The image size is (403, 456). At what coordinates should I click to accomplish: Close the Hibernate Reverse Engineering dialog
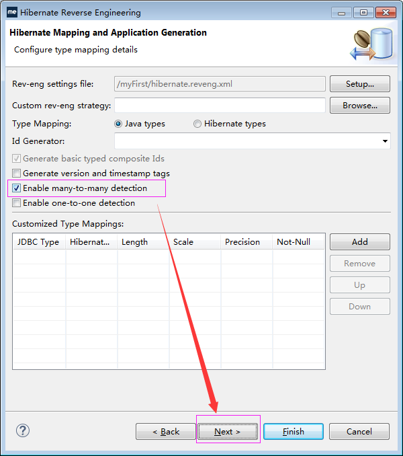click(386, 13)
